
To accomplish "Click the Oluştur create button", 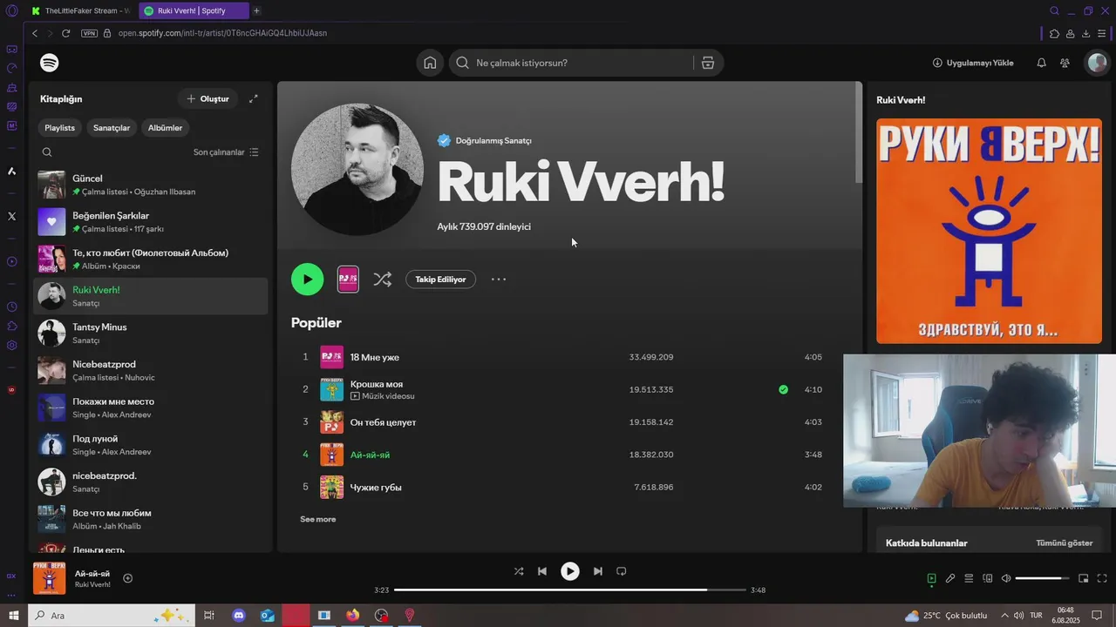I will pyautogui.click(x=208, y=98).
